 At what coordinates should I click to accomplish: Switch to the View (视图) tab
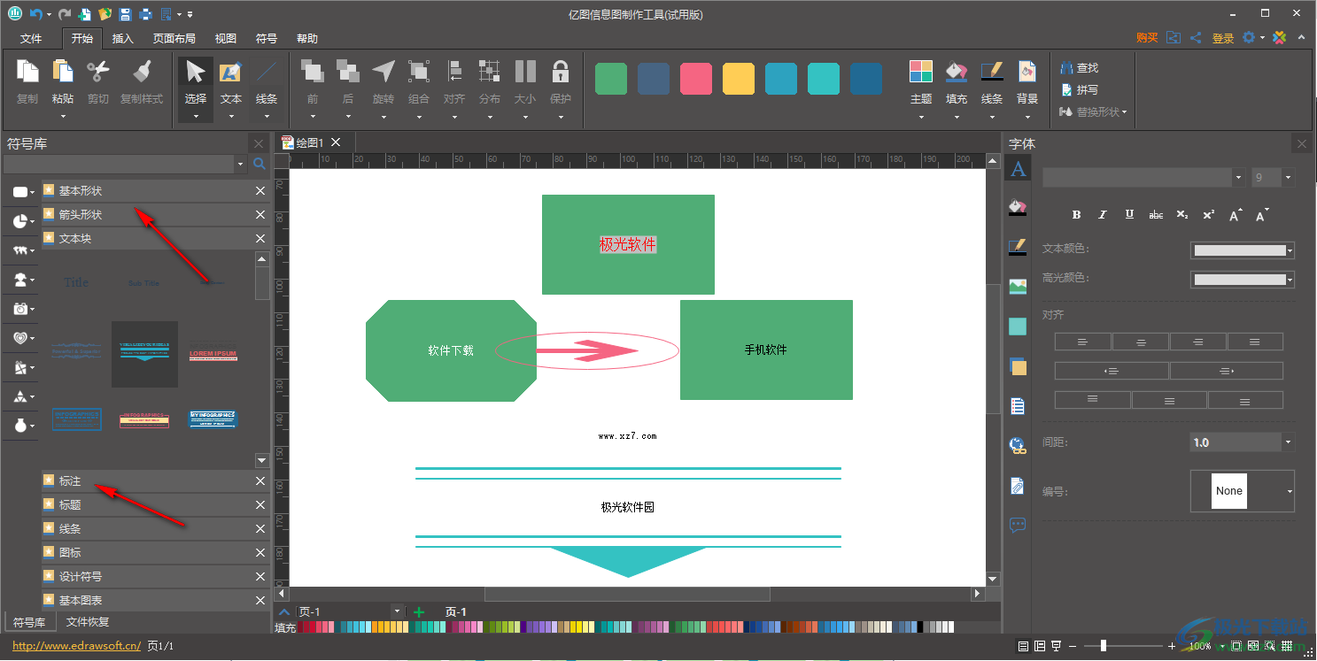[226, 39]
